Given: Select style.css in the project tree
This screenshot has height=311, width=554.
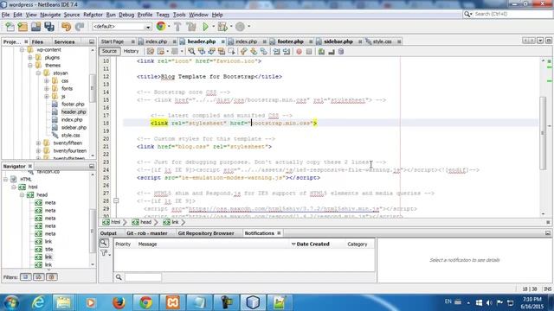Looking at the screenshot, I should 70,135.
